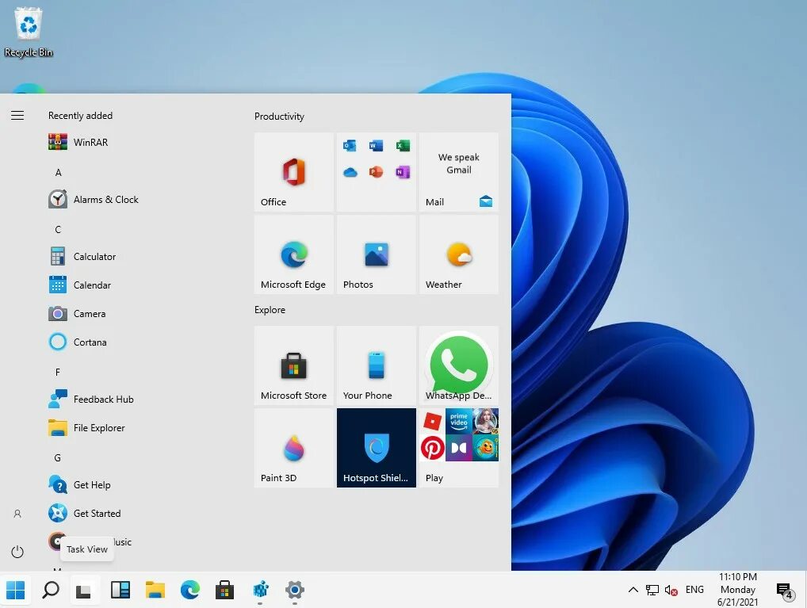Click the Recently added heading
This screenshot has width=807, height=608.
pyautogui.click(x=80, y=116)
